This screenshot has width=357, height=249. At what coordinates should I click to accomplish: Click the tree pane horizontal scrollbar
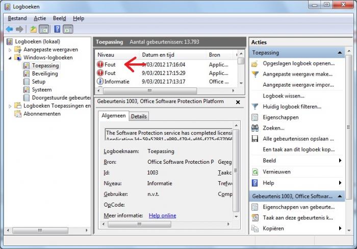[x=40, y=230]
